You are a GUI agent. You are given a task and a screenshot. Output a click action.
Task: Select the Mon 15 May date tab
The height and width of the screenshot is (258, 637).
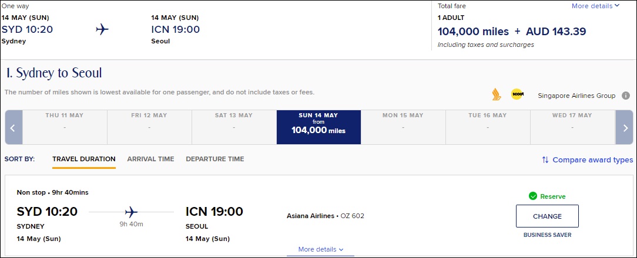403,127
